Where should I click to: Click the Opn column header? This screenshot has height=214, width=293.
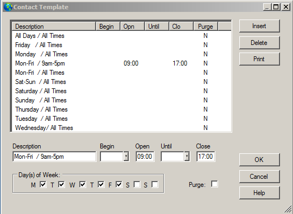click(x=132, y=27)
